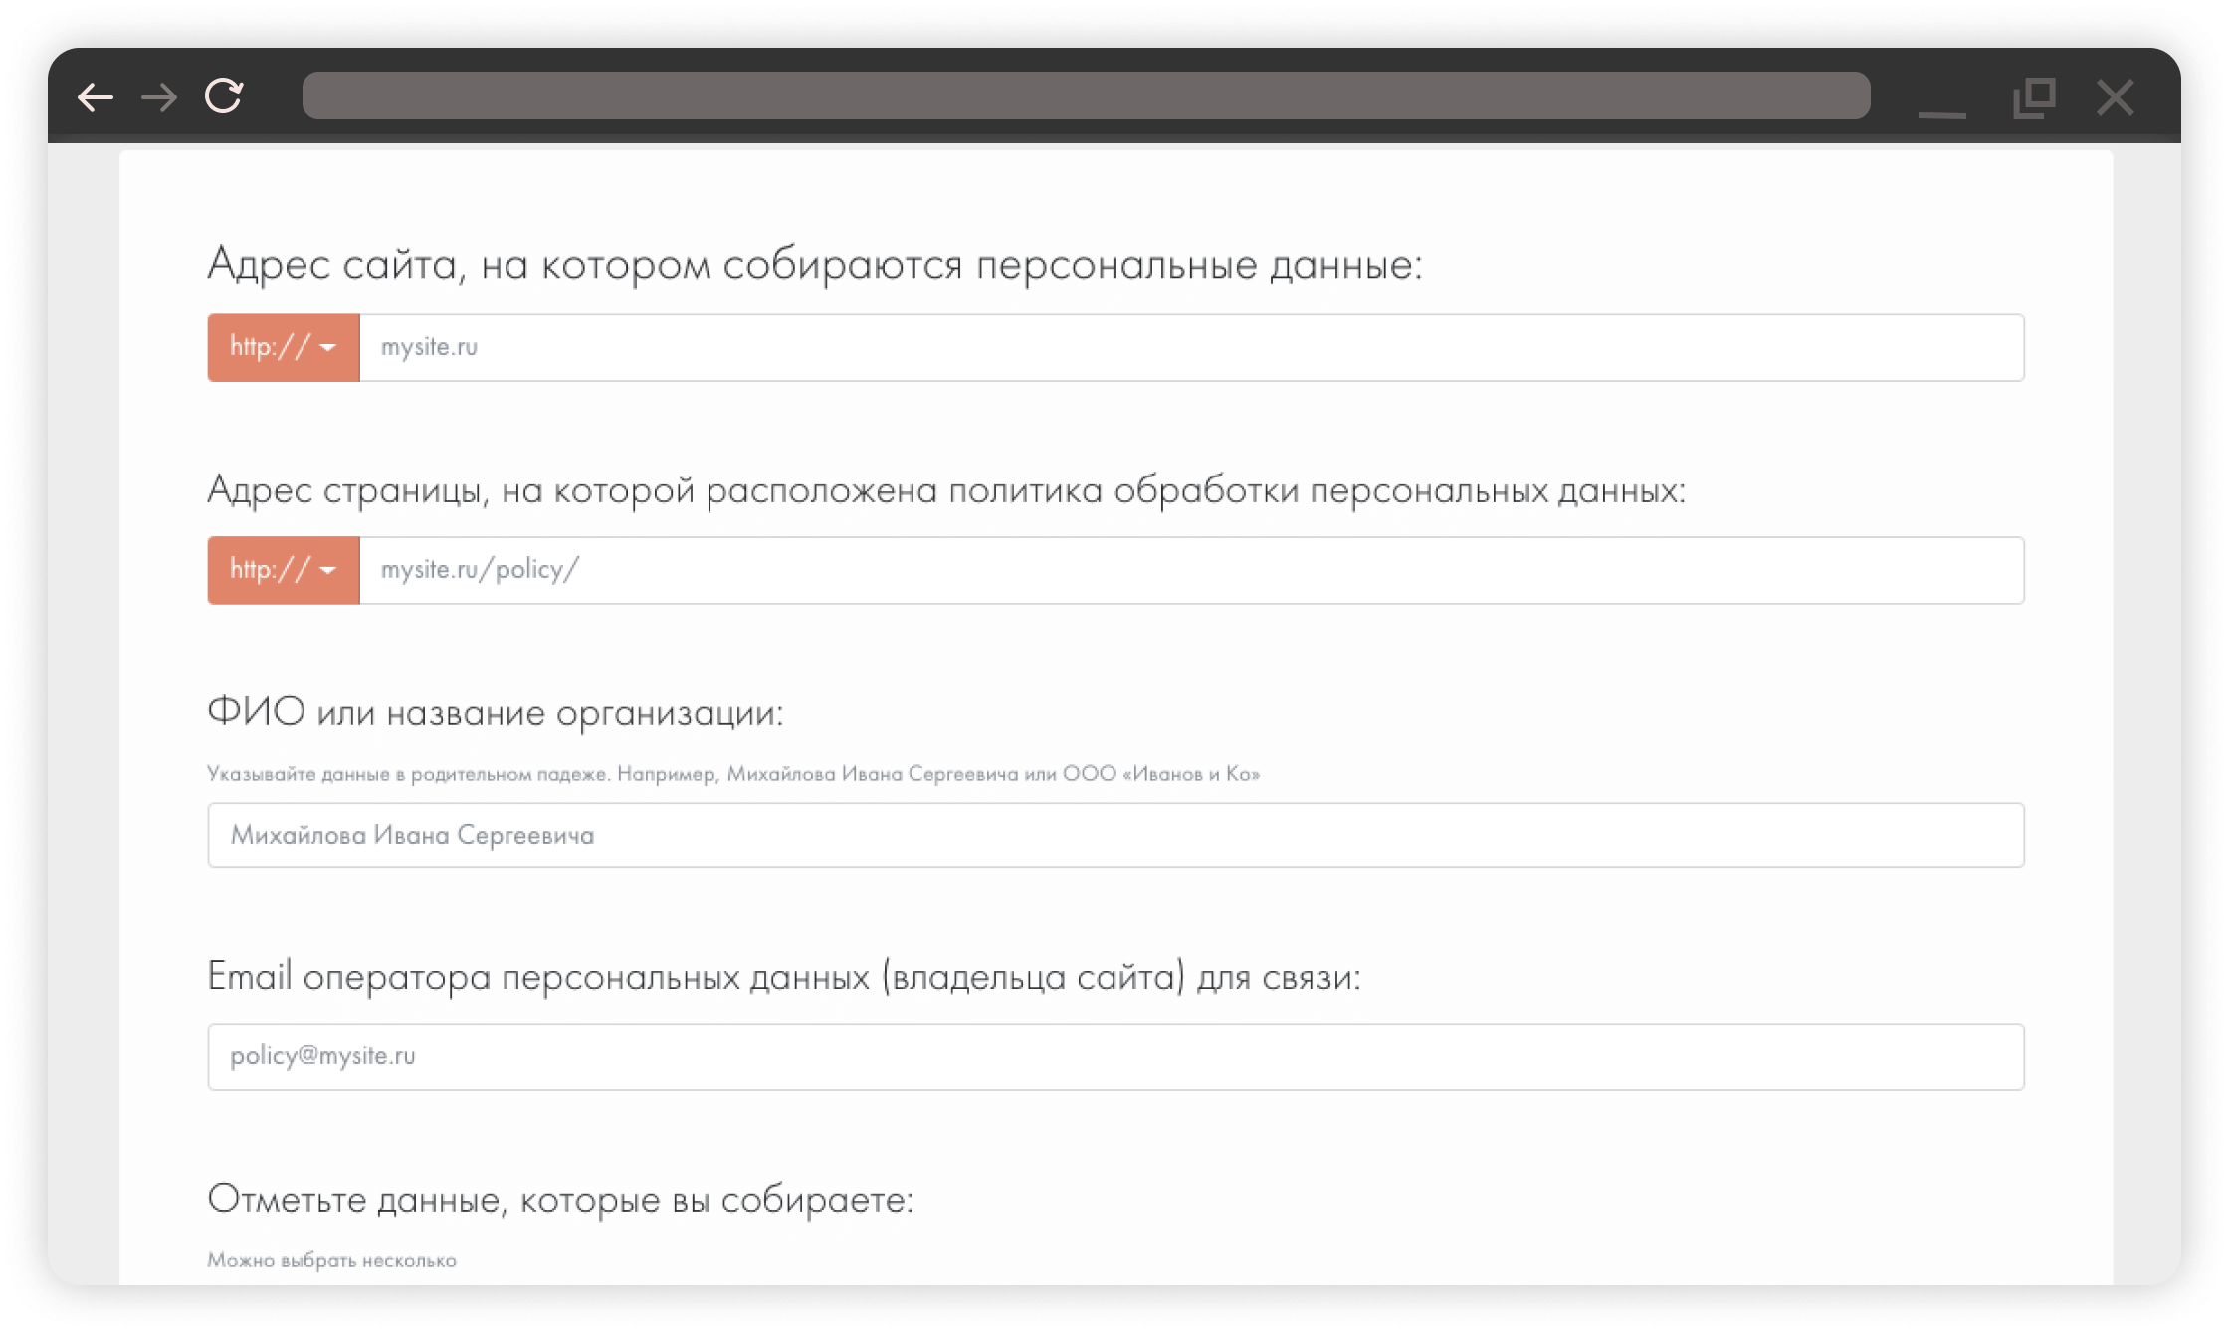
Task: Click the browser back arrow
Action: coord(96,97)
